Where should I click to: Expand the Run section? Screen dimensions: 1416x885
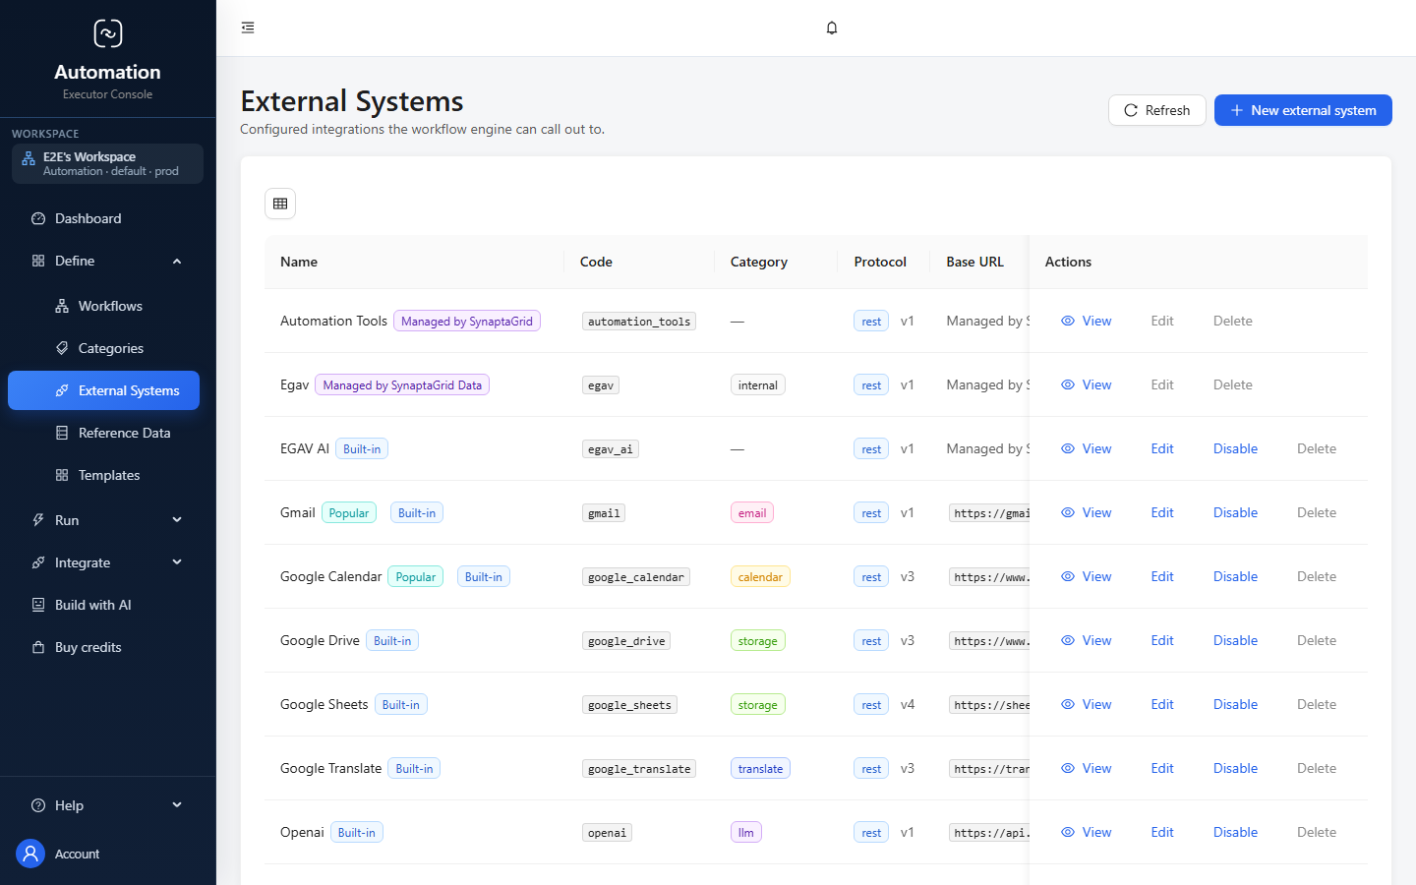click(x=108, y=520)
